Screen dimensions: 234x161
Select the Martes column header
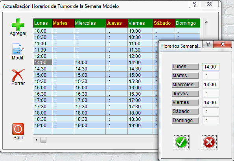(63, 23)
